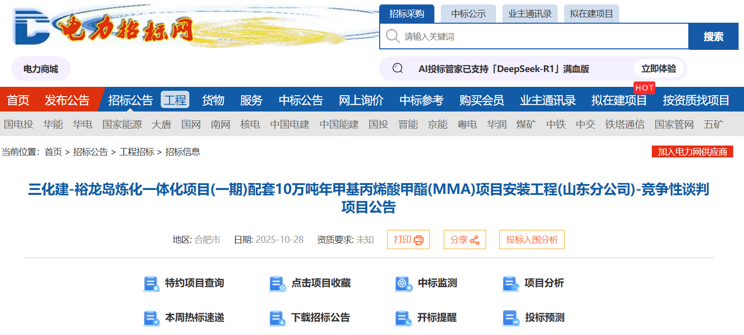Open the 下载招标公告 download icon
The image size is (744, 335).
(277, 318)
